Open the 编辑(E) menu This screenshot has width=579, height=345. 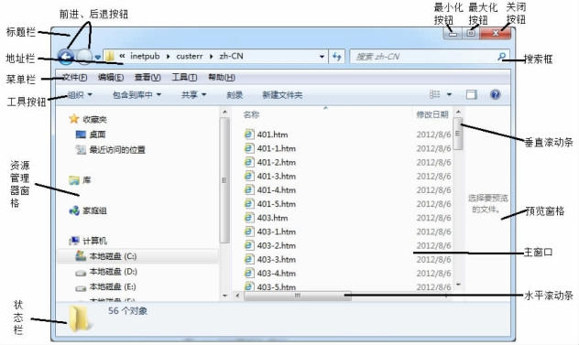(111, 77)
